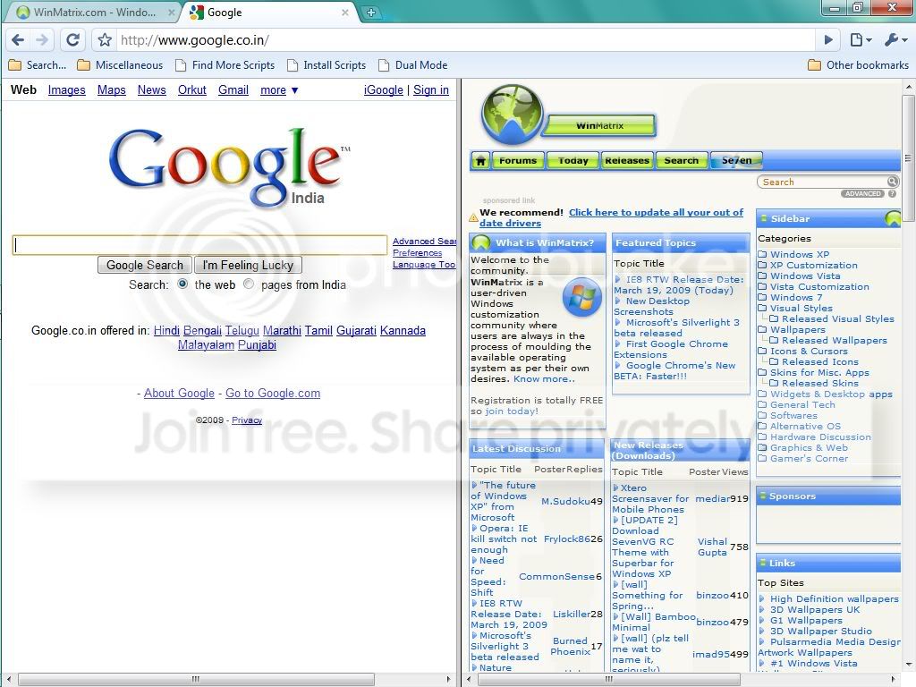Open First Google Chrome Extensions topic
Image resolution: width=916 pixels, height=687 pixels.
[671, 350]
